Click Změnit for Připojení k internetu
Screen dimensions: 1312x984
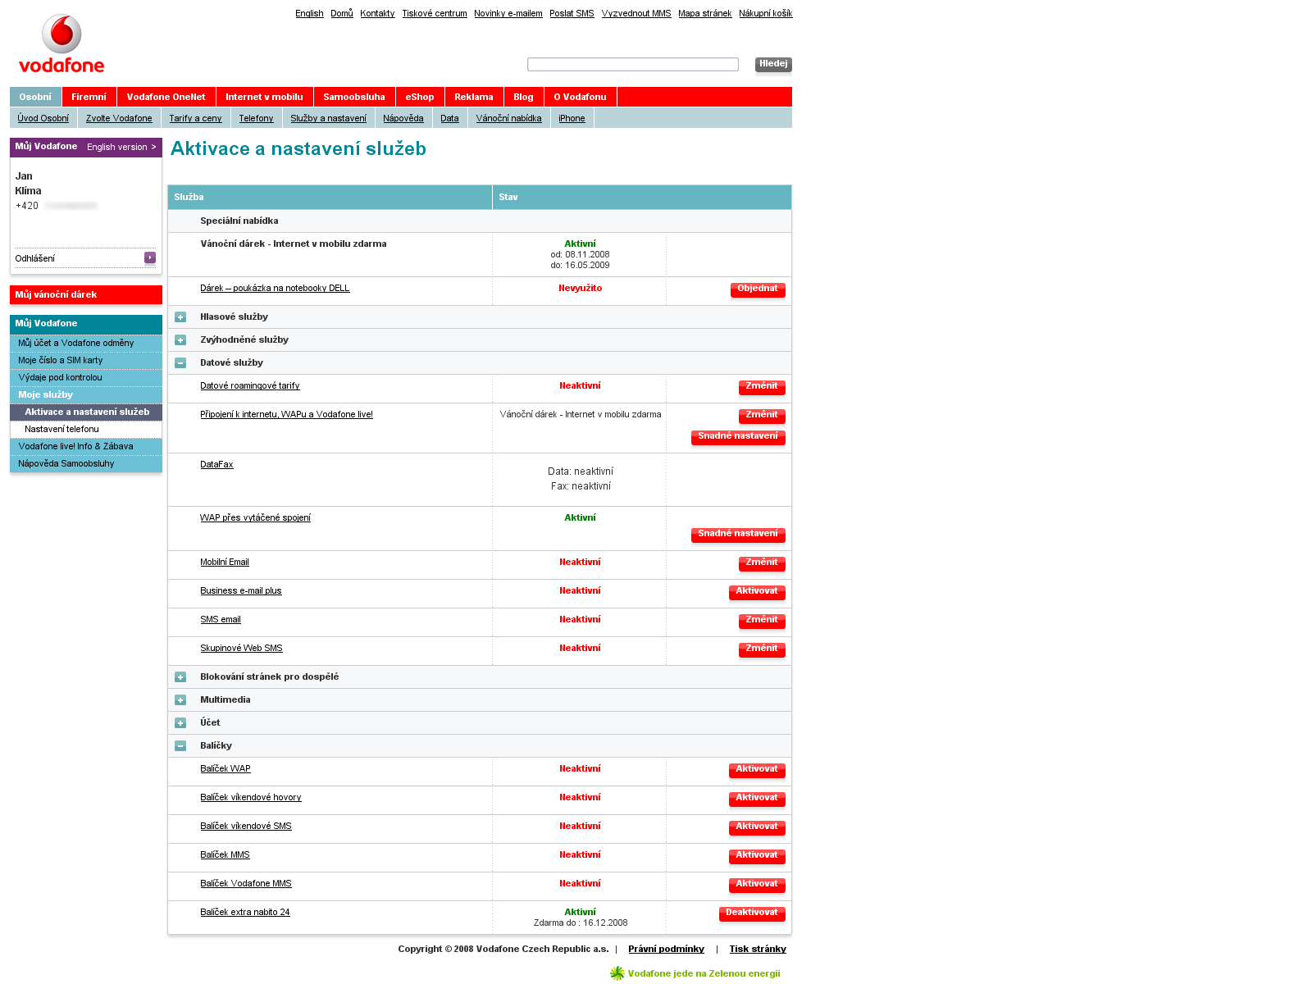click(762, 416)
